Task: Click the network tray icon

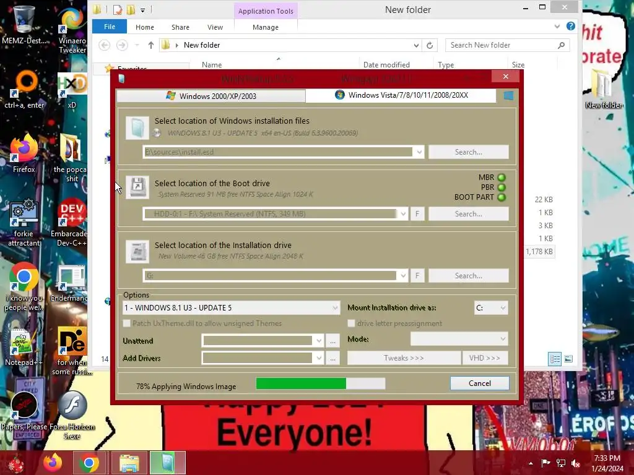Action: point(561,463)
